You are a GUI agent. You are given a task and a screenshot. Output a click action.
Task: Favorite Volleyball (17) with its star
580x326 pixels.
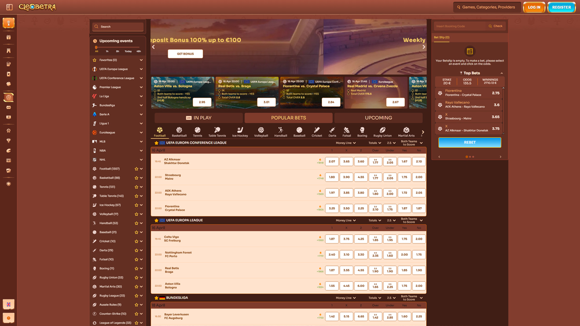pos(136,214)
